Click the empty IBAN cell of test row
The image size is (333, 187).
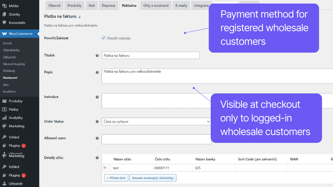pyautogui.click(x=308, y=168)
